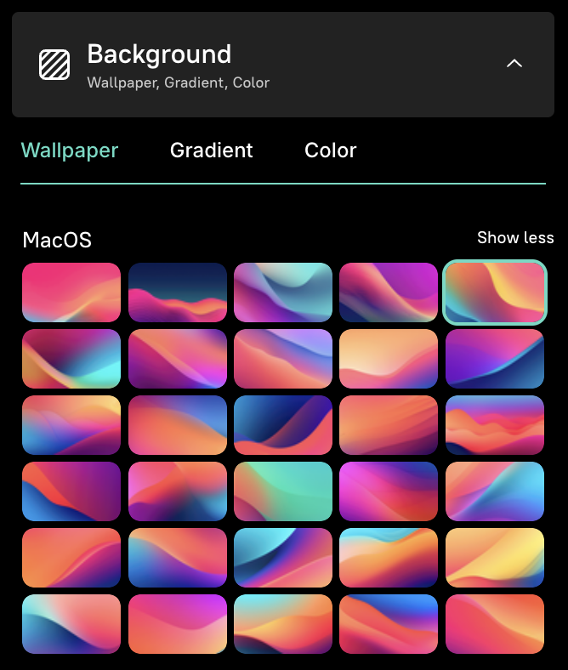Screen dimensions: 568x670
Task: Choose the layered wavy wallpaper ending the third row
Action: click(x=495, y=425)
